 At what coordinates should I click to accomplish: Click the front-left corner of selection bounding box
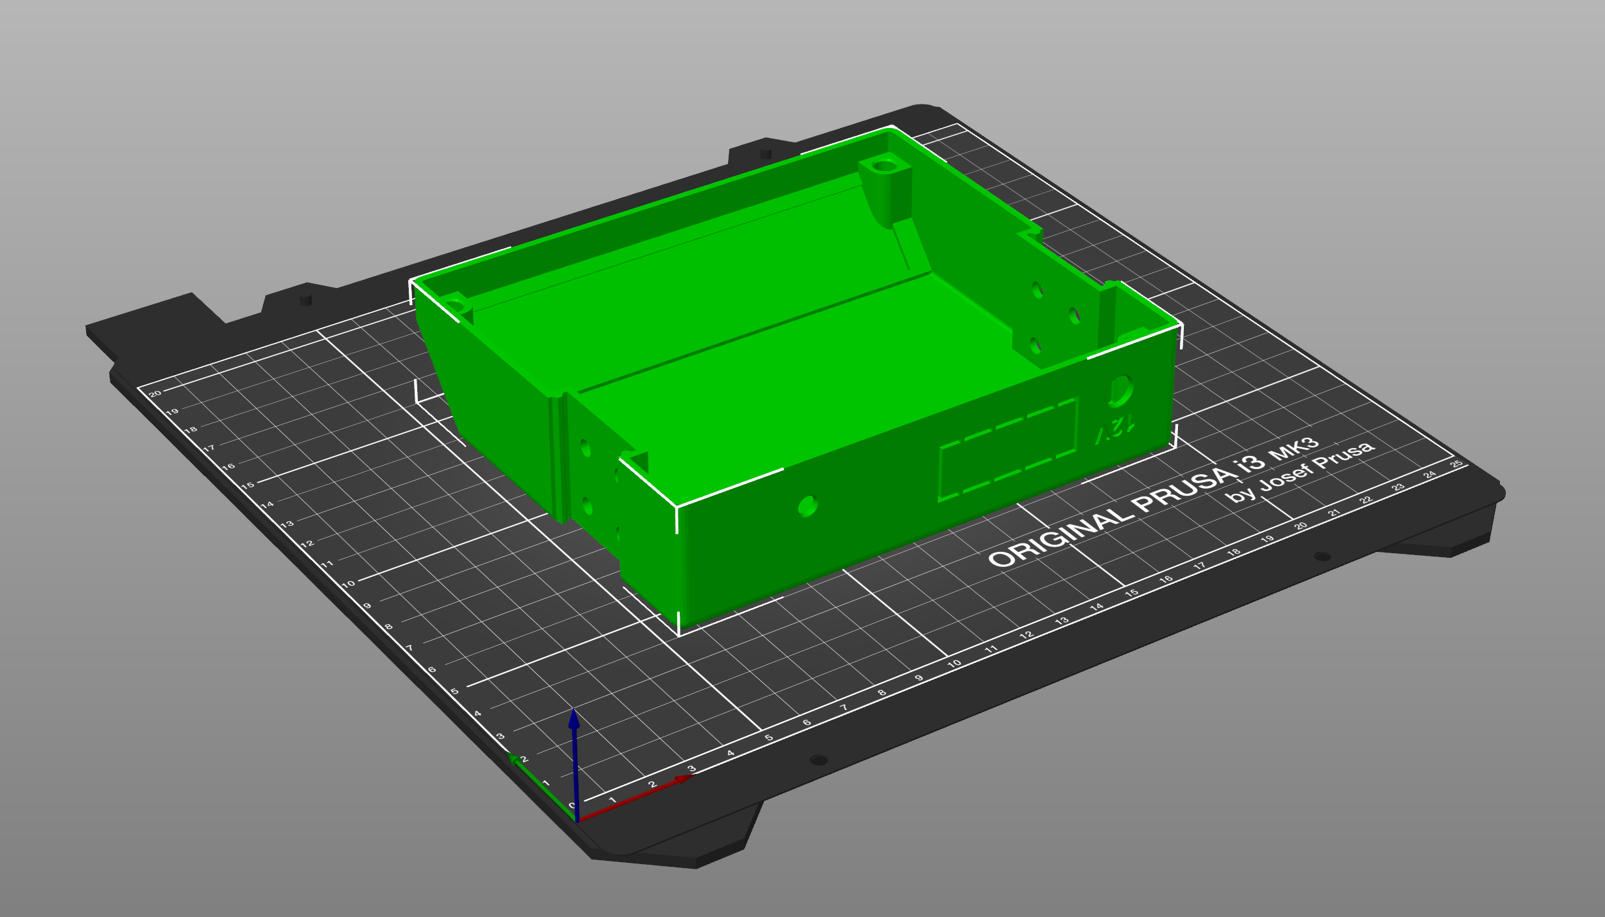pos(678,632)
